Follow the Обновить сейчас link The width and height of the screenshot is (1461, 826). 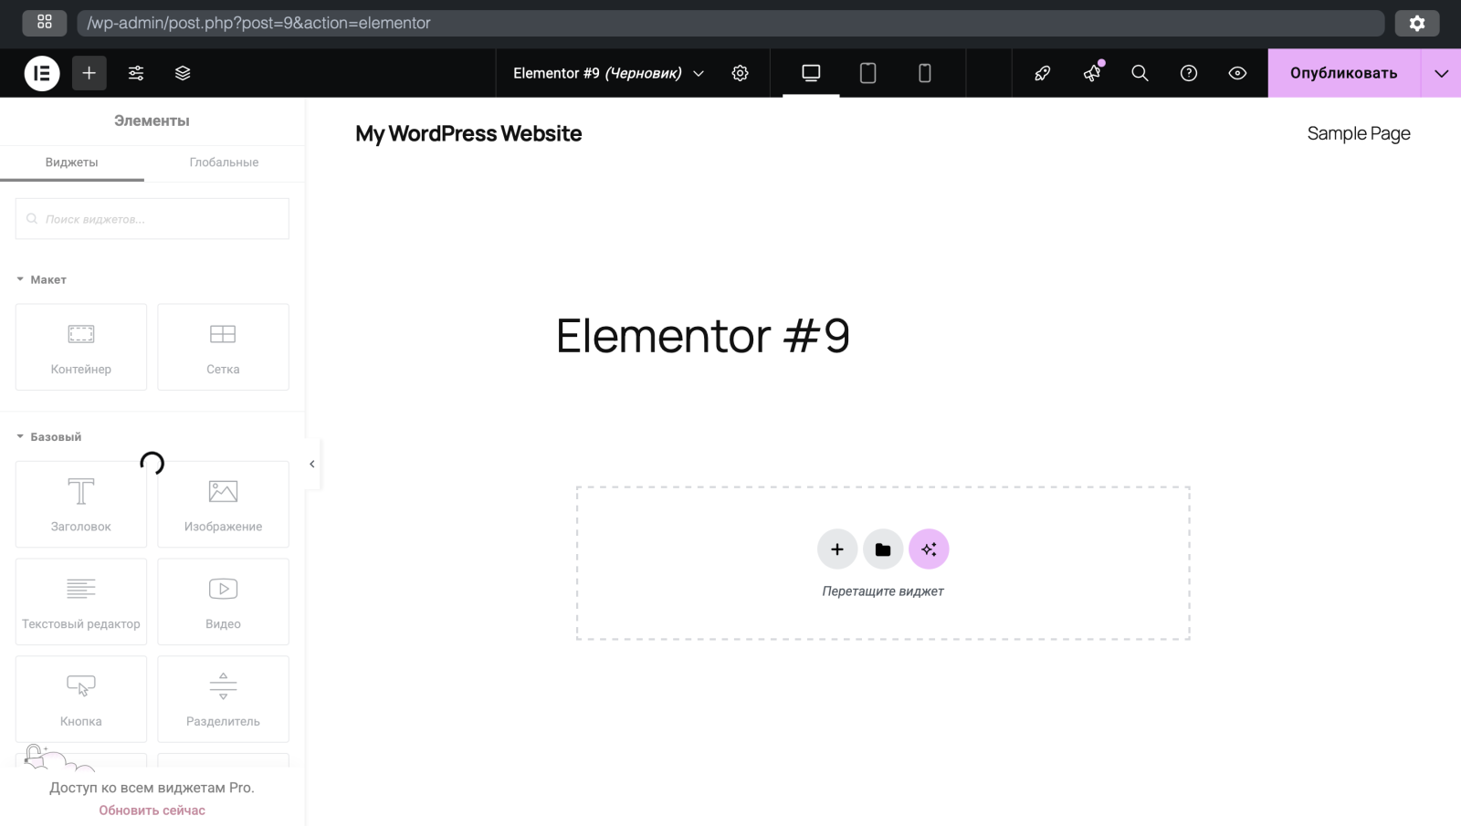coord(152,810)
